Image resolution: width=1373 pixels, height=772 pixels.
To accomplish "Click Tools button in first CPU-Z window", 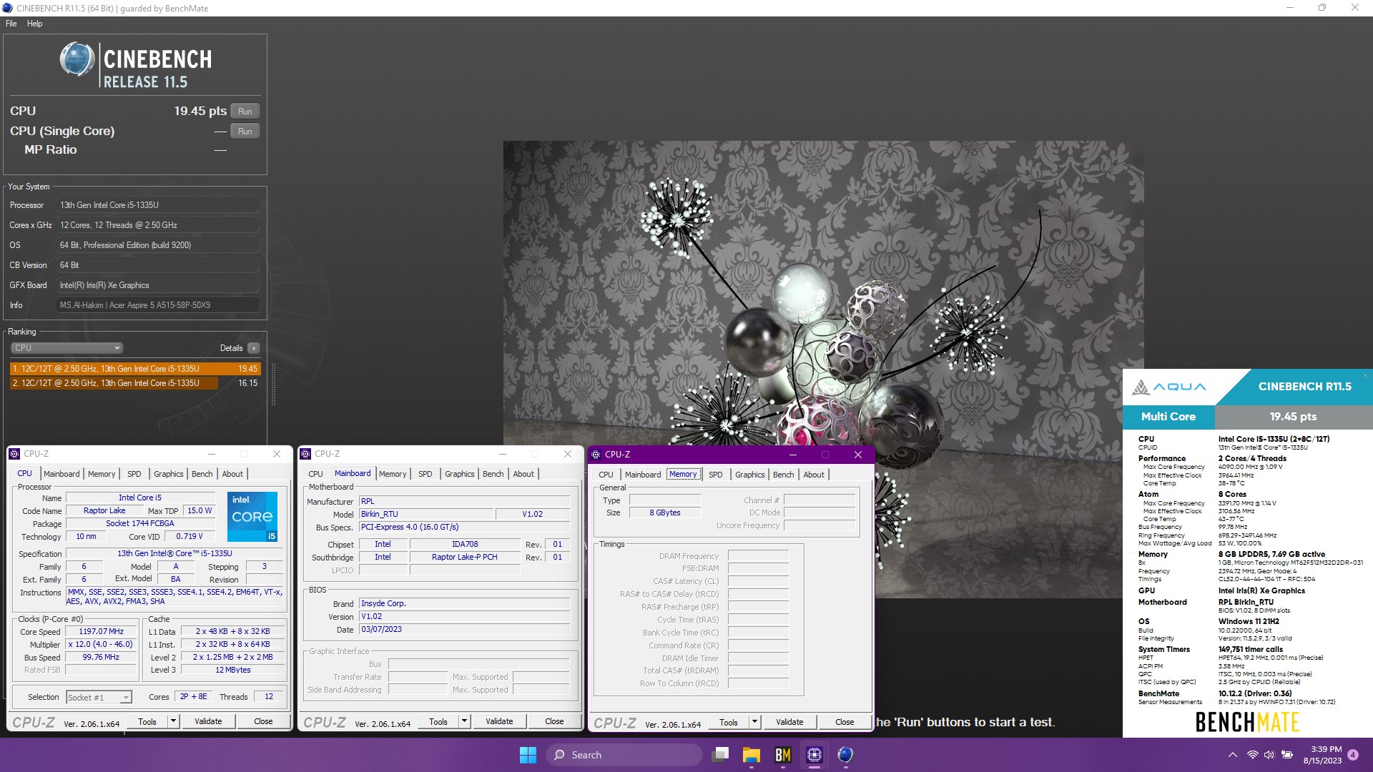I will 147,722.
